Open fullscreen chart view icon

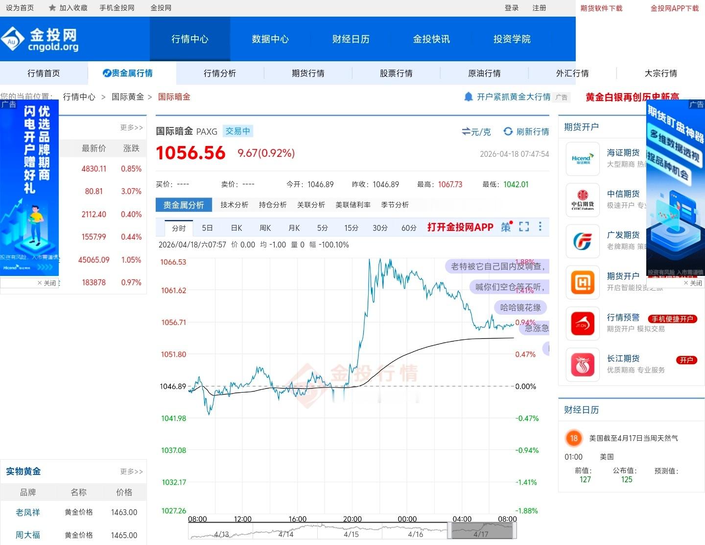(524, 227)
